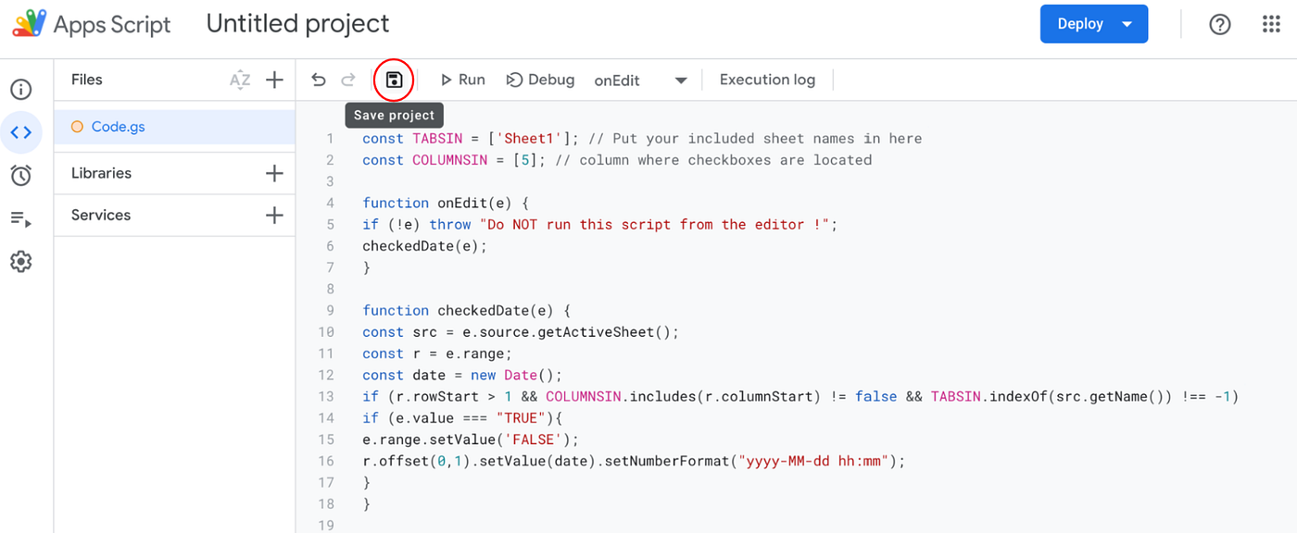Save the project using the save icon

click(x=393, y=80)
